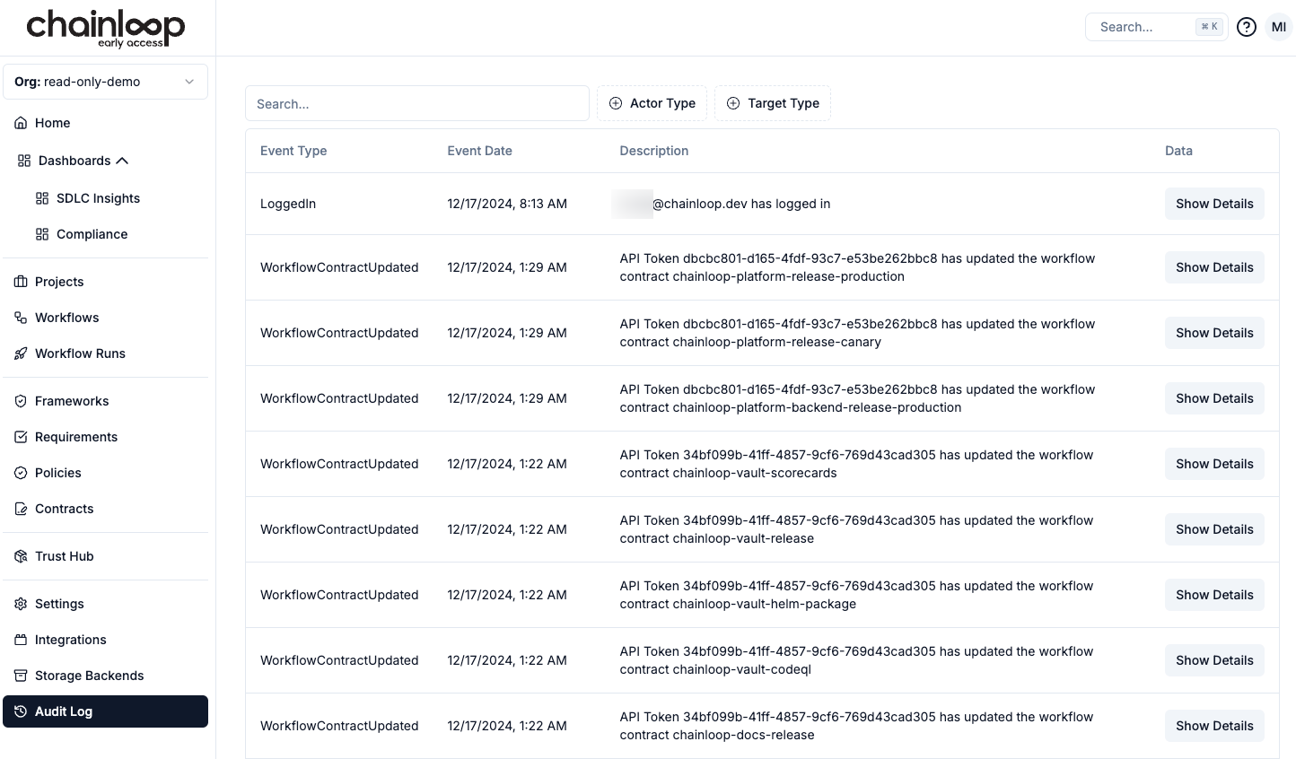Open the Actor Type filter
The image size is (1296, 759).
(x=652, y=103)
